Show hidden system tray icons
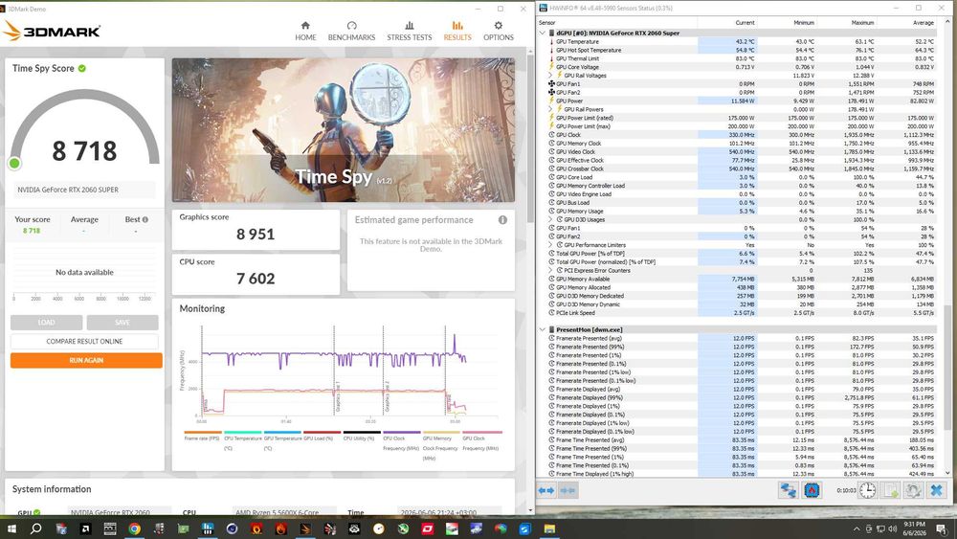The width and height of the screenshot is (957, 539). click(x=857, y=528)
